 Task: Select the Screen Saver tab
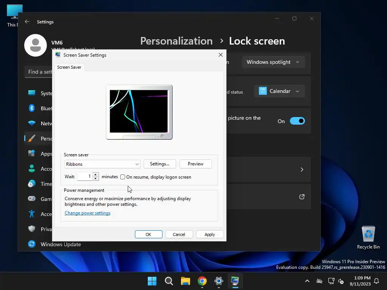pos(69,67)
